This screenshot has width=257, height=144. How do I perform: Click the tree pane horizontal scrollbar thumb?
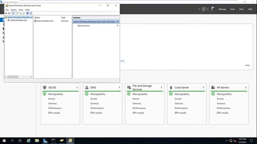point(12,76)
